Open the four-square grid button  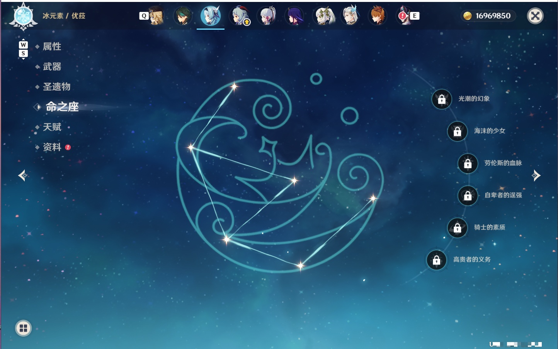pos(23,328)
